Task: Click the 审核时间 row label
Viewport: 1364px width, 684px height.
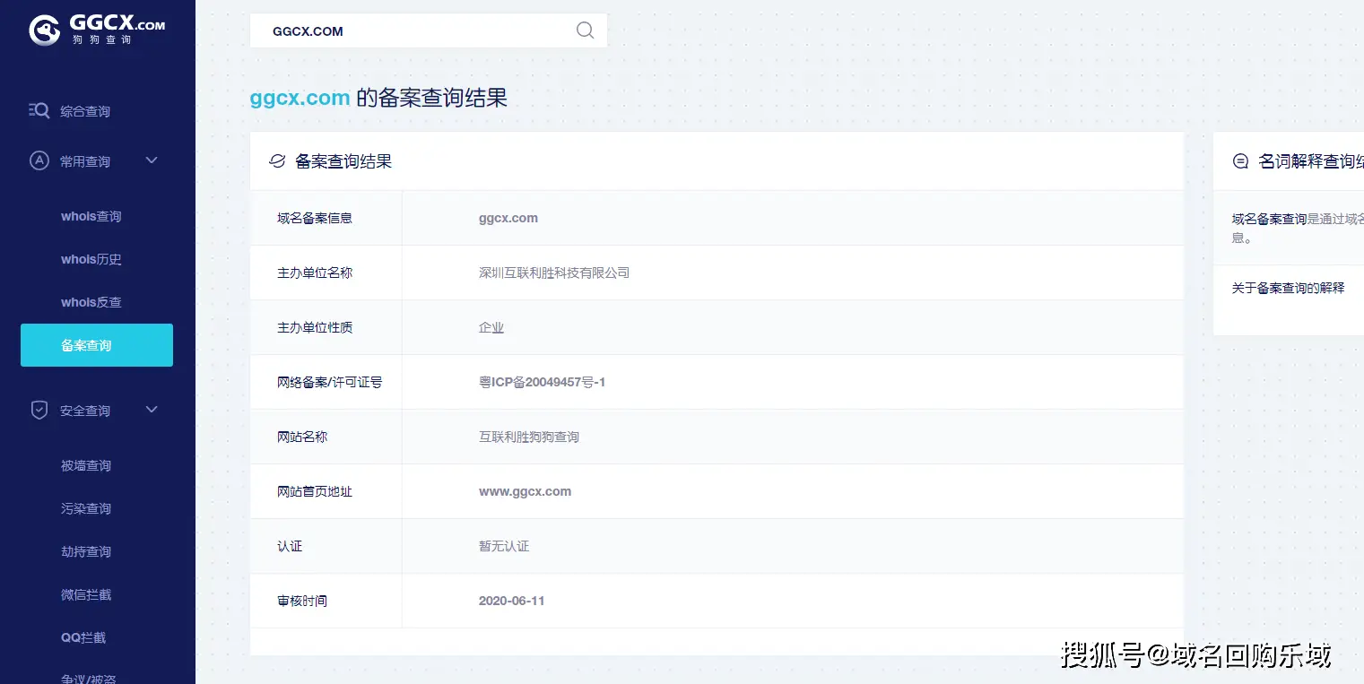Action: coord(302,601)
